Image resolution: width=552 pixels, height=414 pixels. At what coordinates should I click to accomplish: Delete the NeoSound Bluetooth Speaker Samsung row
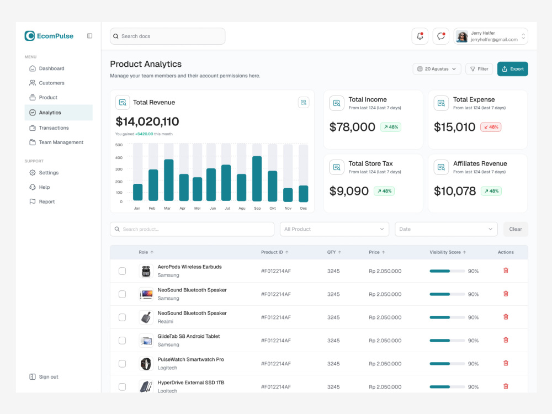506,294
